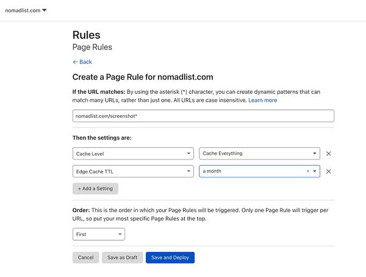Click the nomadlist.com site name at top
This screenshot has width=366, height=277.
[x=22, y=10]
